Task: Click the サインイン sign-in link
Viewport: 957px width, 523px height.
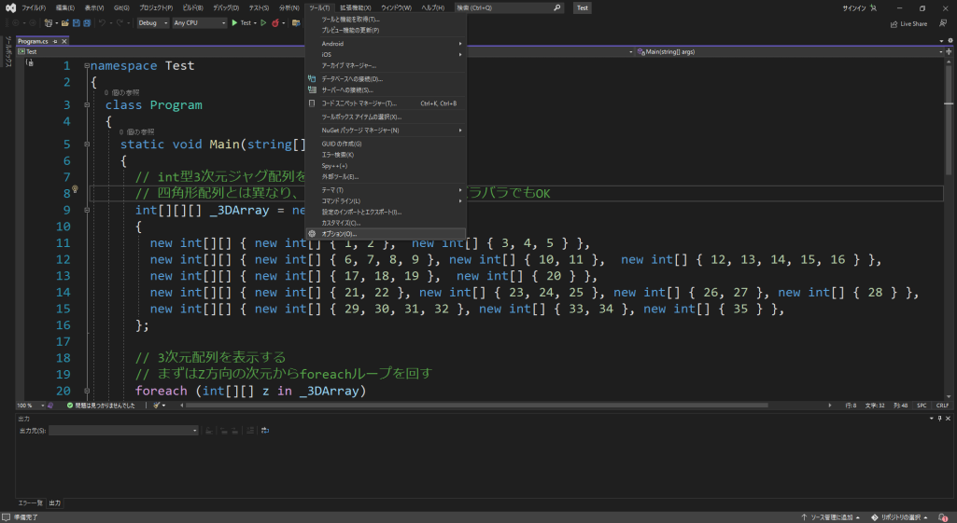Action: click(854, 7)
